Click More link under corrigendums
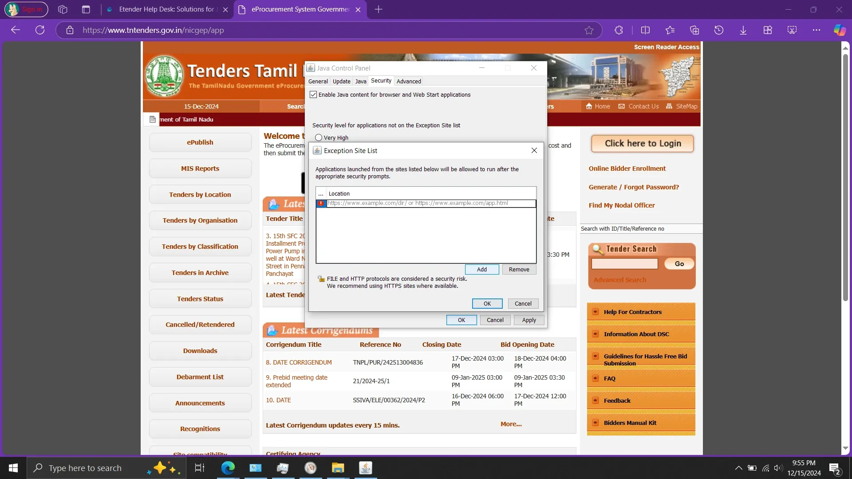852x479 pixels. pyautogui.click(x=511, y=424)
